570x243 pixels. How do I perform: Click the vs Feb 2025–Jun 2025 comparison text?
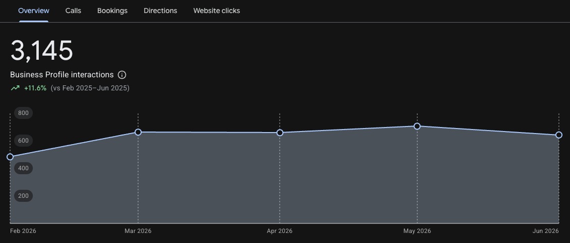coord(90,88)
